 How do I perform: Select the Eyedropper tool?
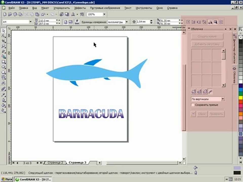coord(3,95)
